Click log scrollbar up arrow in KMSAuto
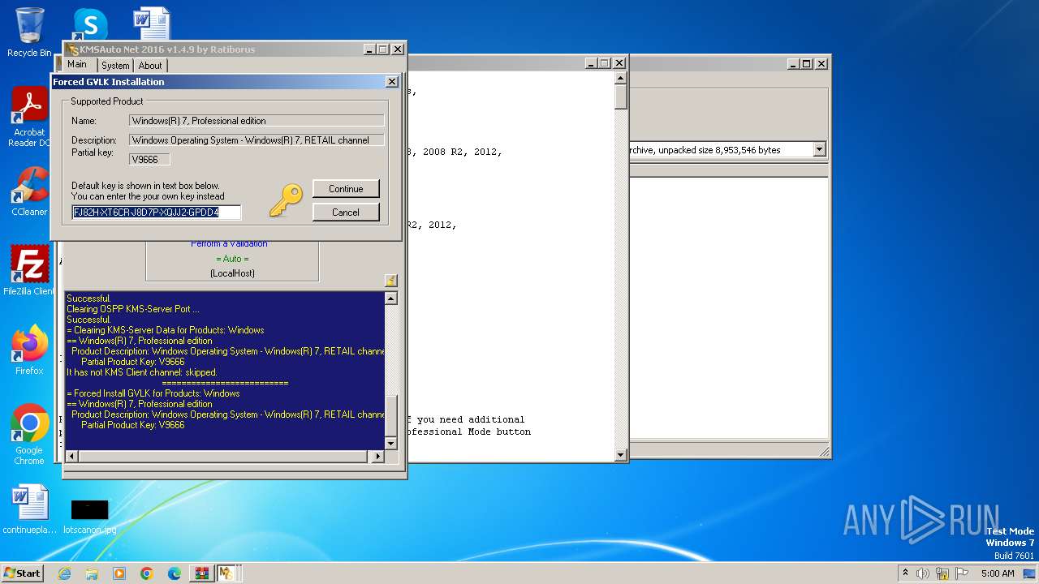Screen dimensions: 1039x584 pos(390,298)
